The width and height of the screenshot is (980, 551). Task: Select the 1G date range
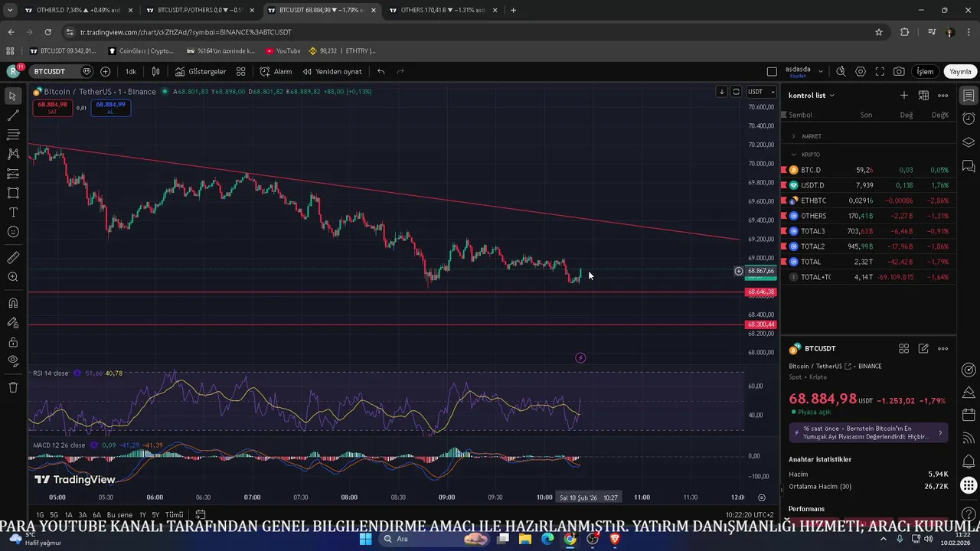tap(39, 515)
